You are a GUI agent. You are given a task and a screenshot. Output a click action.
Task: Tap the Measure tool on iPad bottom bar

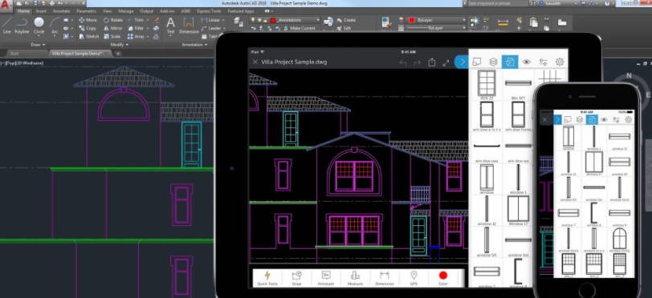pyautogui.click(x=355, y=278)
